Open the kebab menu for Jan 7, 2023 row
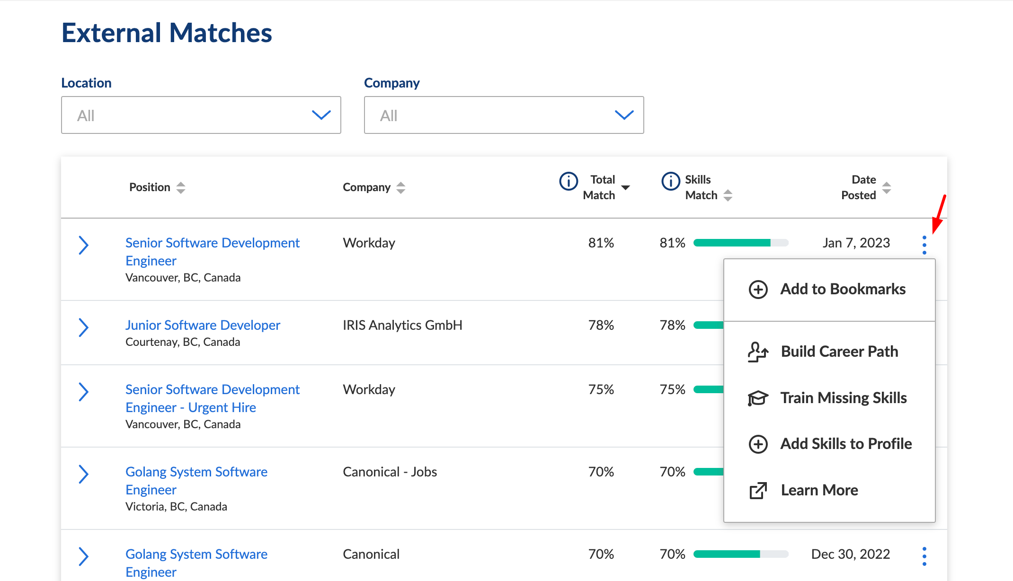 924,245
